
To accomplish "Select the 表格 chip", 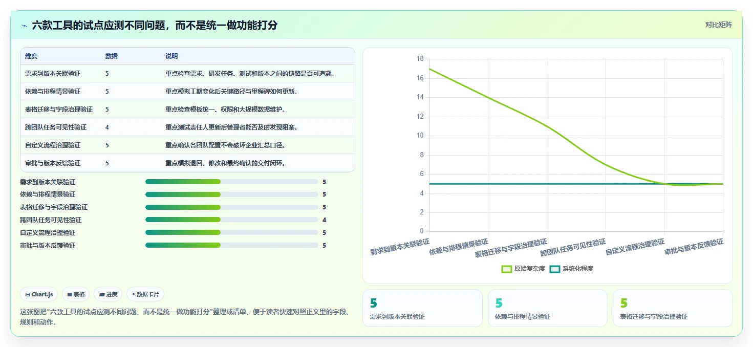I will click(x=76, y=294).
